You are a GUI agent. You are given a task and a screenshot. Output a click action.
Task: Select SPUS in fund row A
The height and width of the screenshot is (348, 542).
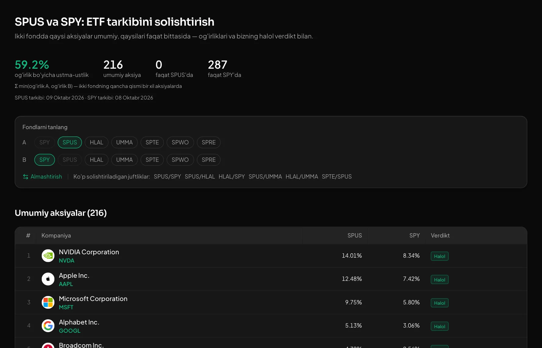pos(70,142)
